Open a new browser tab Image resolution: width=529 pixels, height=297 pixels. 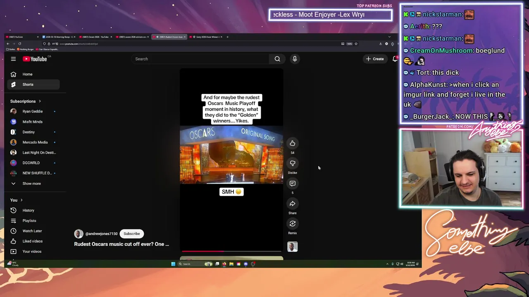tap(227, 37)
